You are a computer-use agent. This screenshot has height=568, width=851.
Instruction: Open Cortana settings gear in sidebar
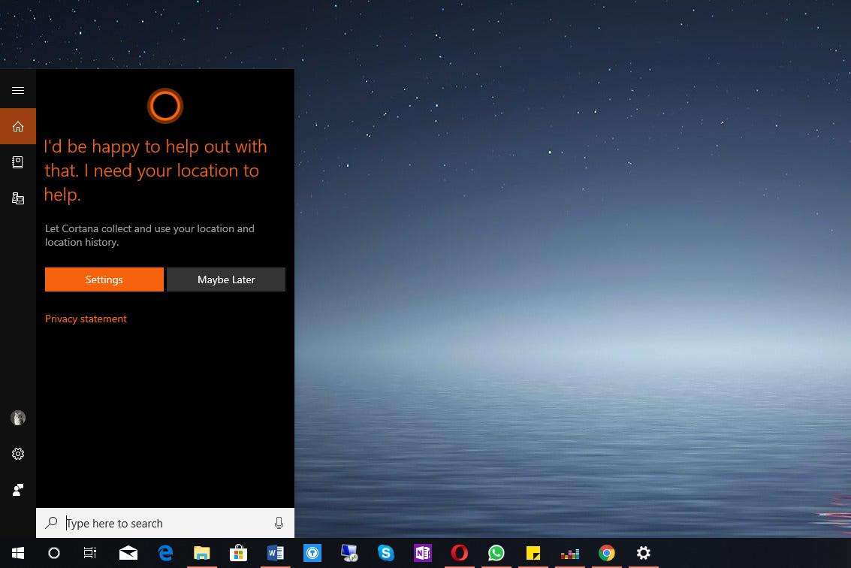pyautogui.click(x=18, y=454)
